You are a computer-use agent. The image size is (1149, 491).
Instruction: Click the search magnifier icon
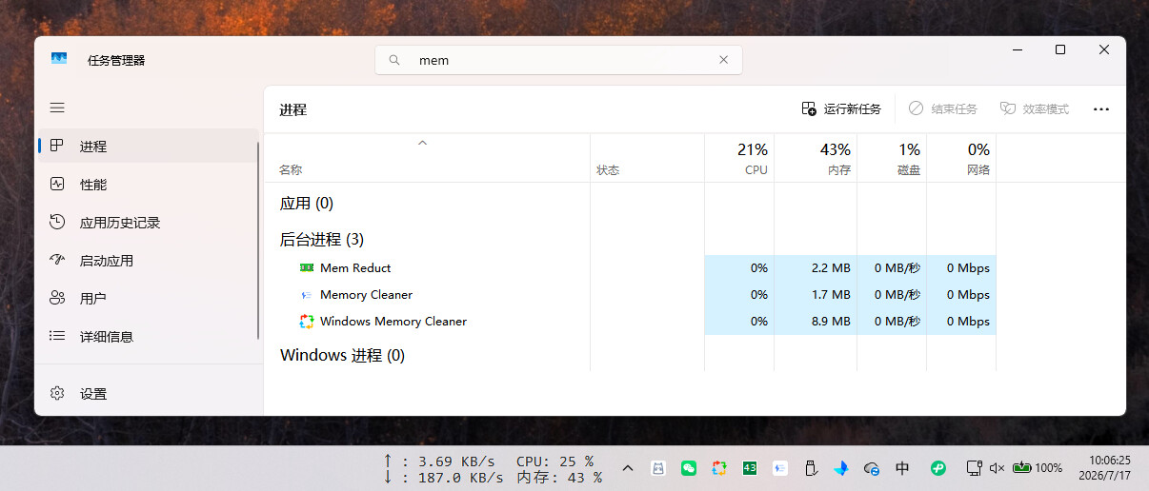pyautogui.click(x=393, y=60)
